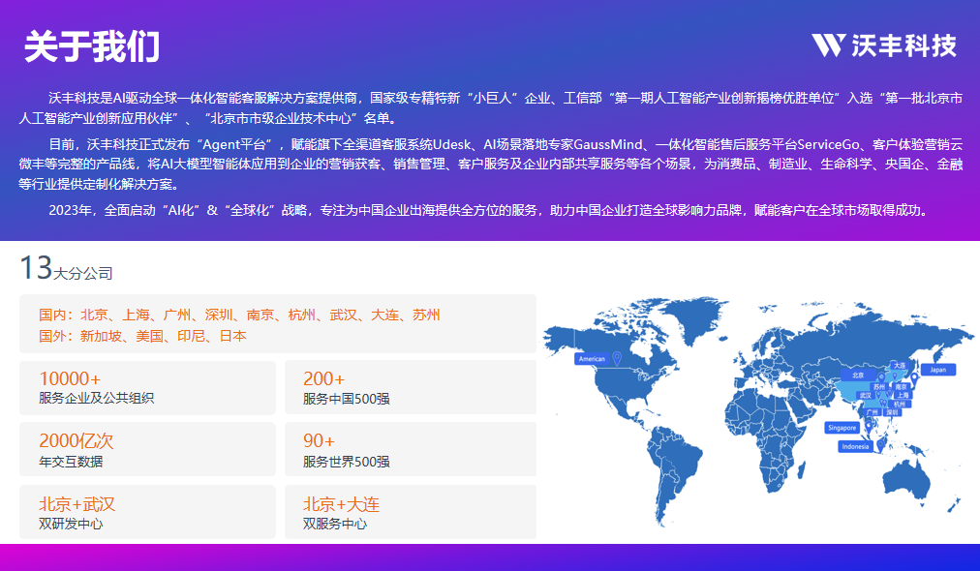Click the American map label
Viewport: 980px width, 571px height.
[591, 359]
